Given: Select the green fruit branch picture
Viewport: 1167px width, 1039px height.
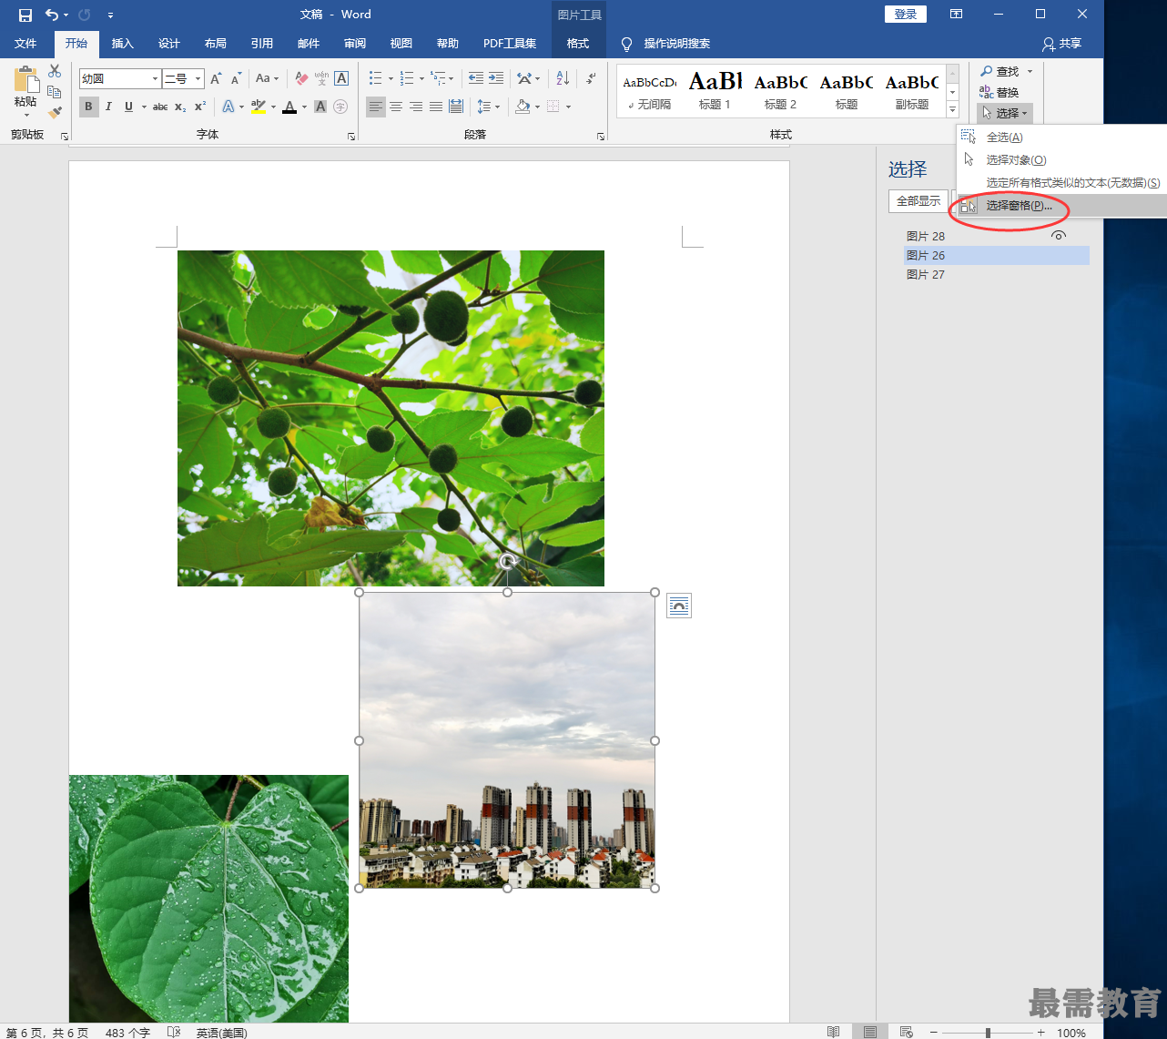Looking at the screenshot, I should click(x=391, y=418).
